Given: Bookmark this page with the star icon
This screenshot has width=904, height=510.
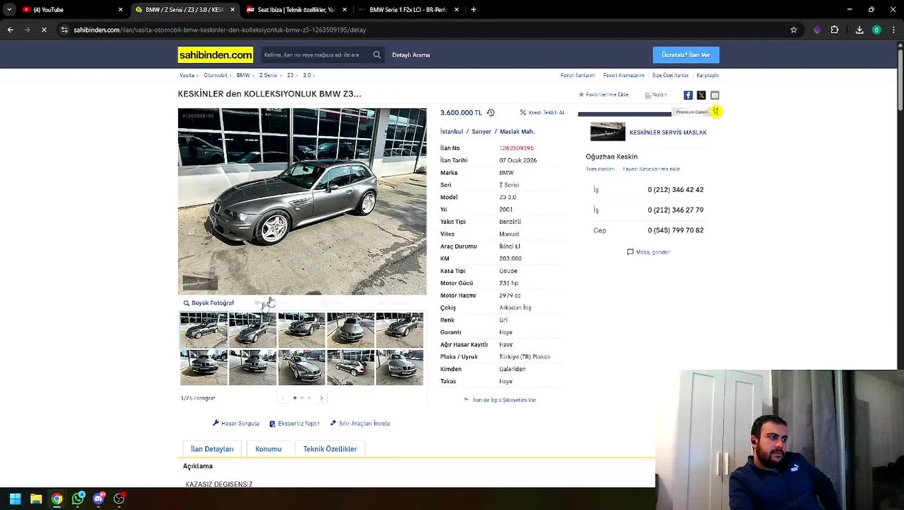Looking at the screenshot, I should tap(793, 30).
